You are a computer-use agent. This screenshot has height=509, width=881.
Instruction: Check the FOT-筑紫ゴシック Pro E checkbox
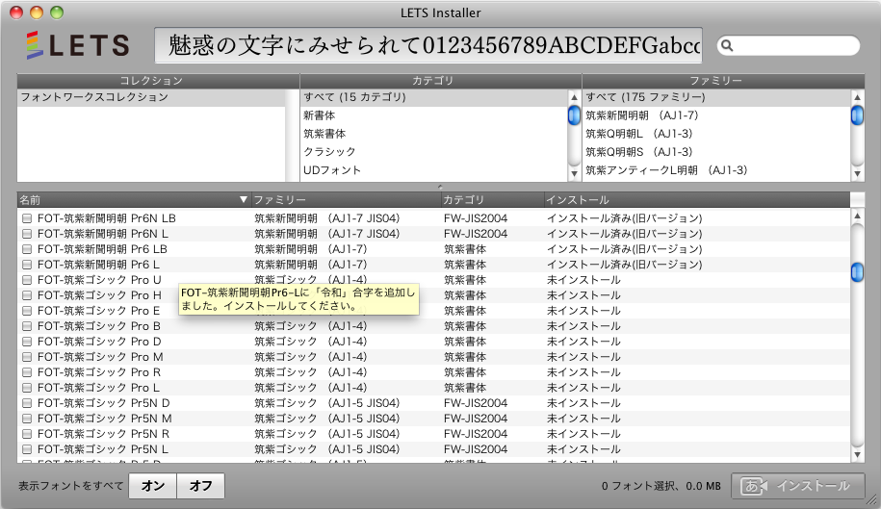tap(27, 311)
